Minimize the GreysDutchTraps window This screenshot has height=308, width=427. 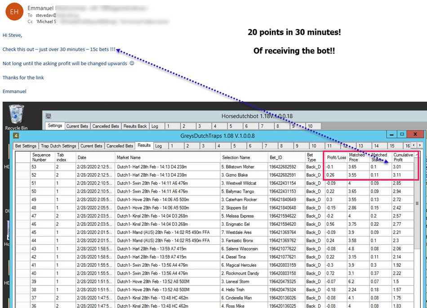[391, 134]
